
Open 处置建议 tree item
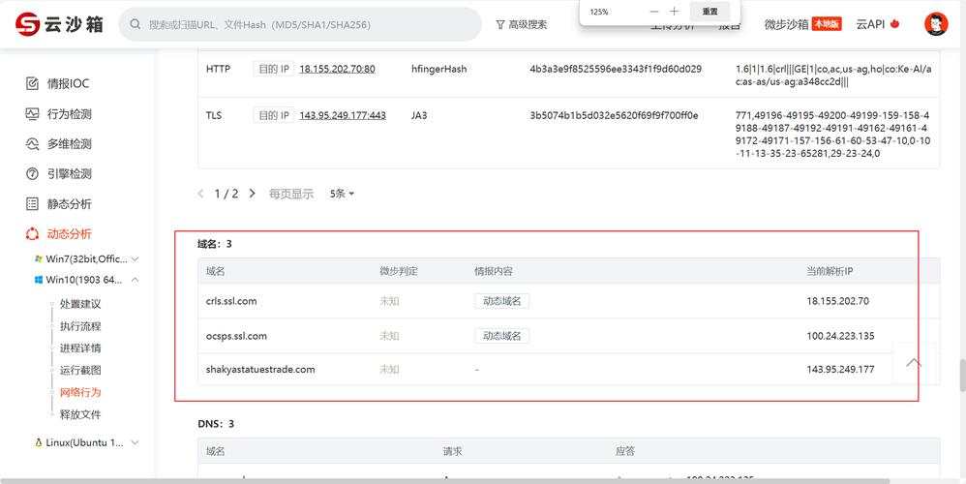80,304
